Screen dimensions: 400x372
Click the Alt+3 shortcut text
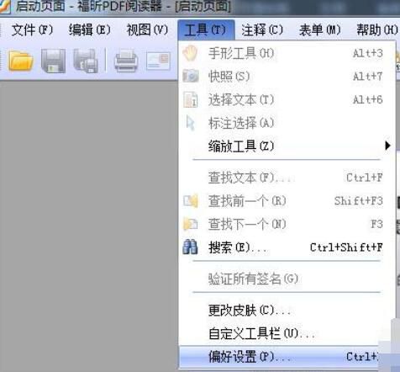[367, 53]
